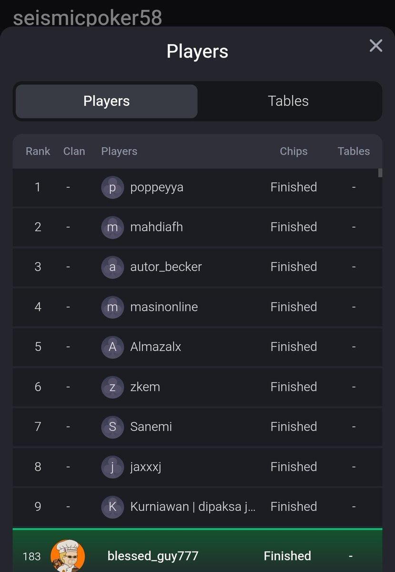Tap Sanemi's avatar icon
Screen dimensions: 395x572
coord(112,427)
